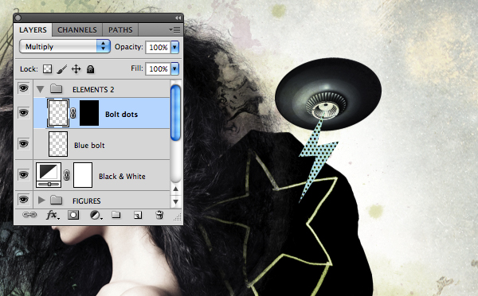Expand the FIGURES group

[x=41, y=200]
